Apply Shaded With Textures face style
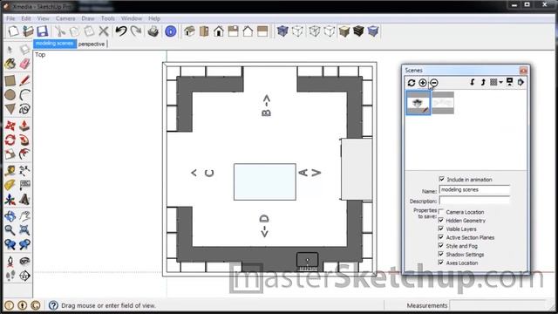Image resolution: width=558 pixels, height=314 pixels. (x=358, y=31)
